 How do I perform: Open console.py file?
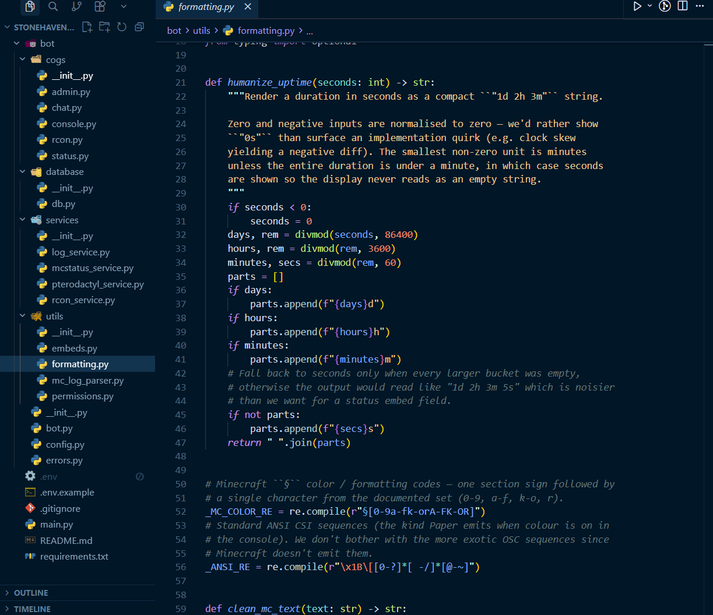tap(74, 124)
